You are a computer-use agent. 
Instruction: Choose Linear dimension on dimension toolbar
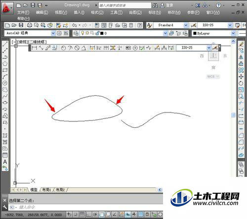tap(34, 48)
